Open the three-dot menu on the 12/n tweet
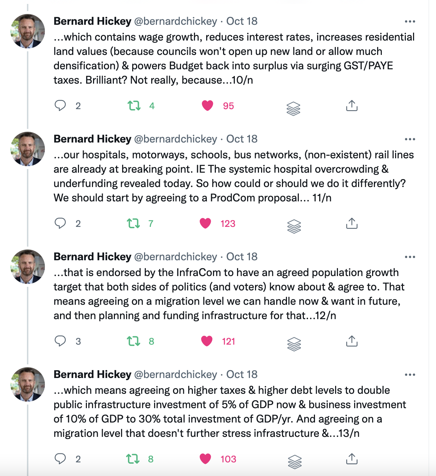Viewport: 436px width, 476px height. pos(410,257)
